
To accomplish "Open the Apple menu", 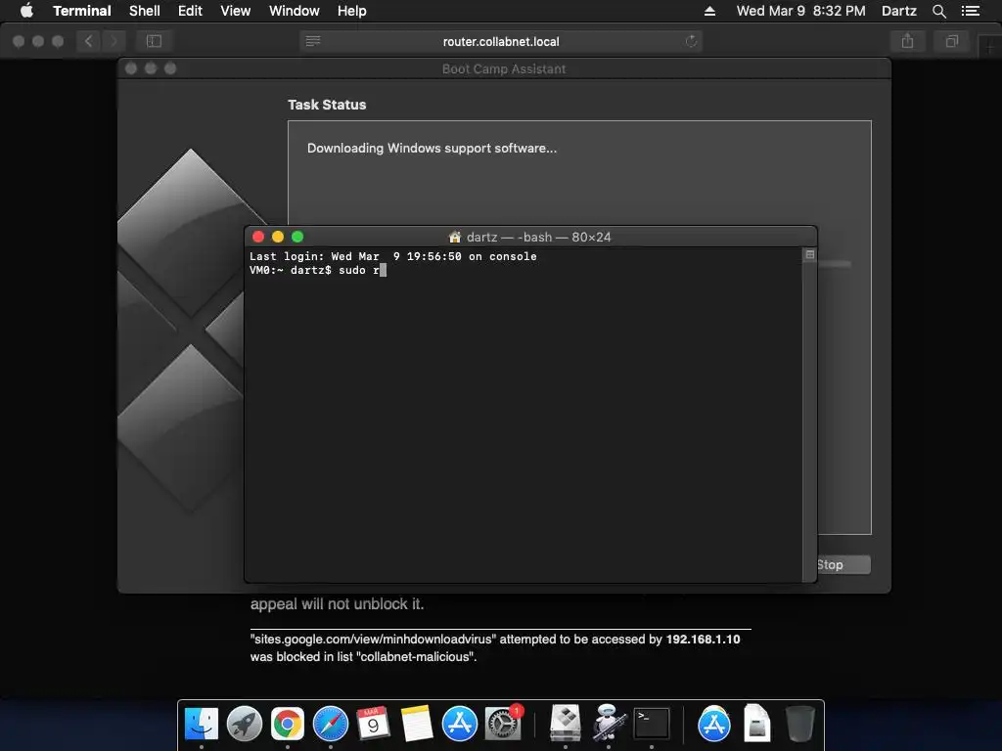I will 26,11.
